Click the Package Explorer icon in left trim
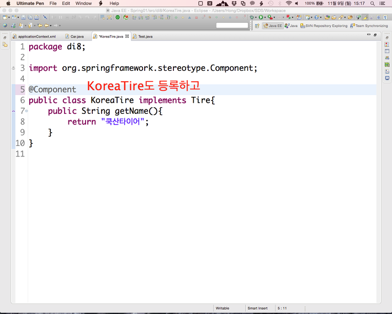This screenshot has height=314, width=392. pyautogui.click(x=5, y=45)
